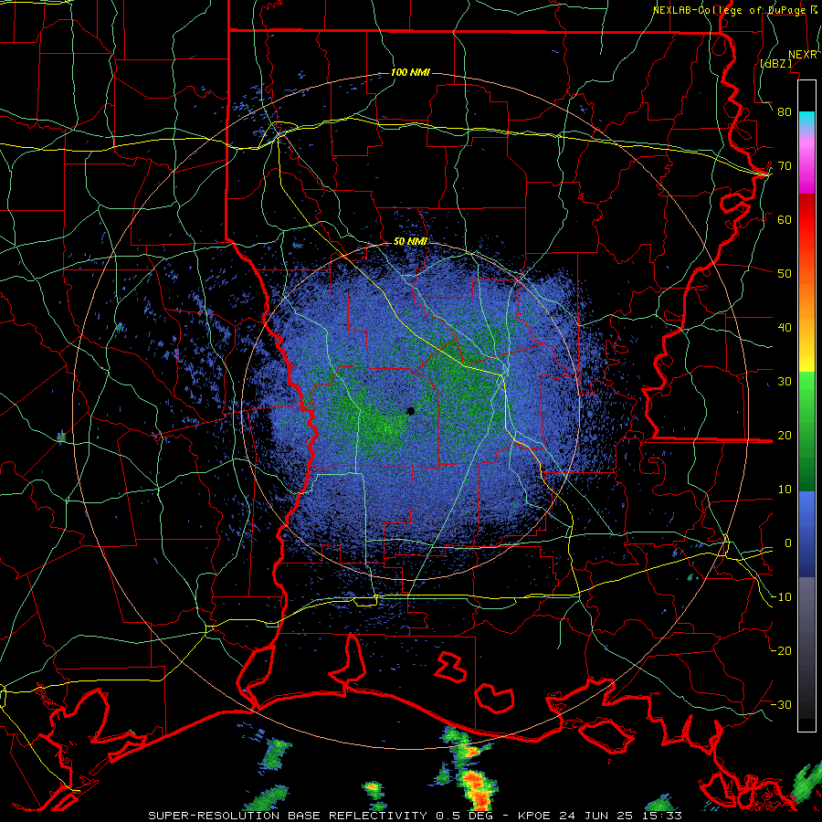Image resolution: width=822 pixels, height=822 pixels.
Task: Click the '100 NMI' range ring label
Action: [x=410, y=72]
